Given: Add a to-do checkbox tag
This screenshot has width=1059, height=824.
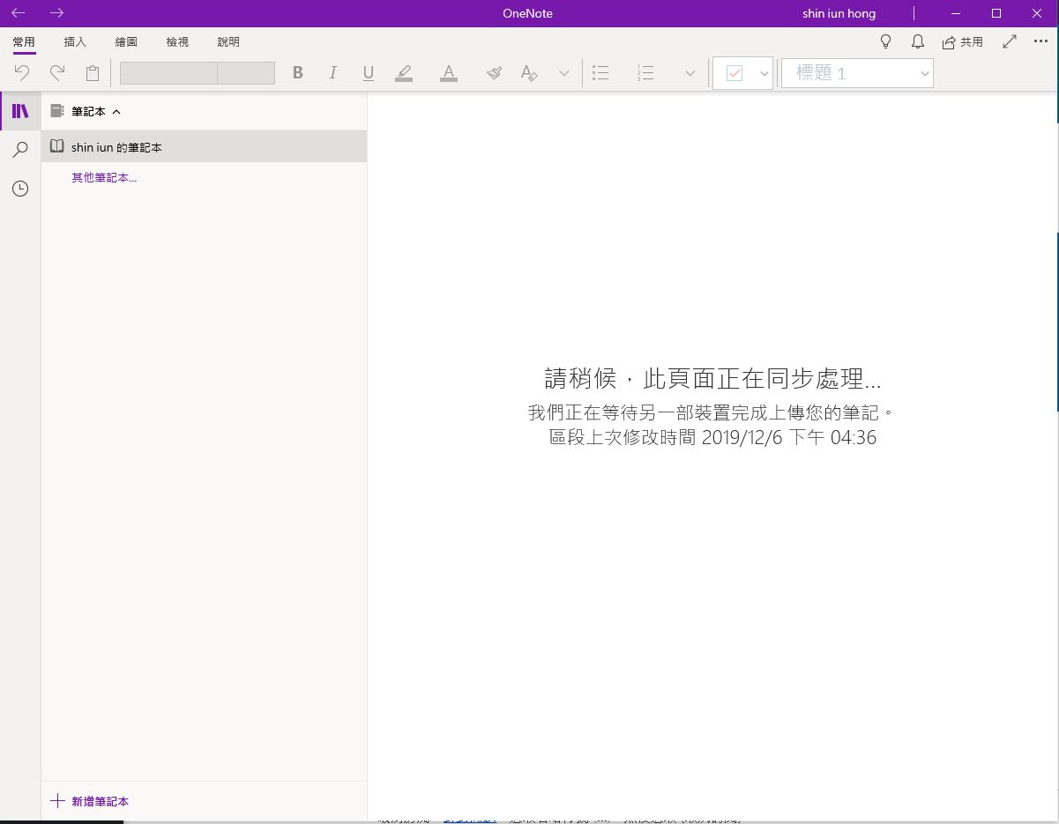Looking at the screenshot, I should point(735,74).
